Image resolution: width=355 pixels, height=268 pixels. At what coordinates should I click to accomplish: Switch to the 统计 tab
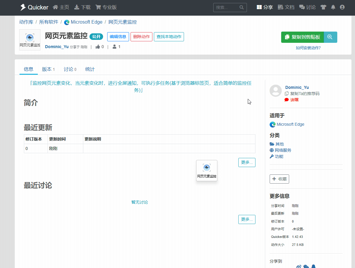click(90, 69)
